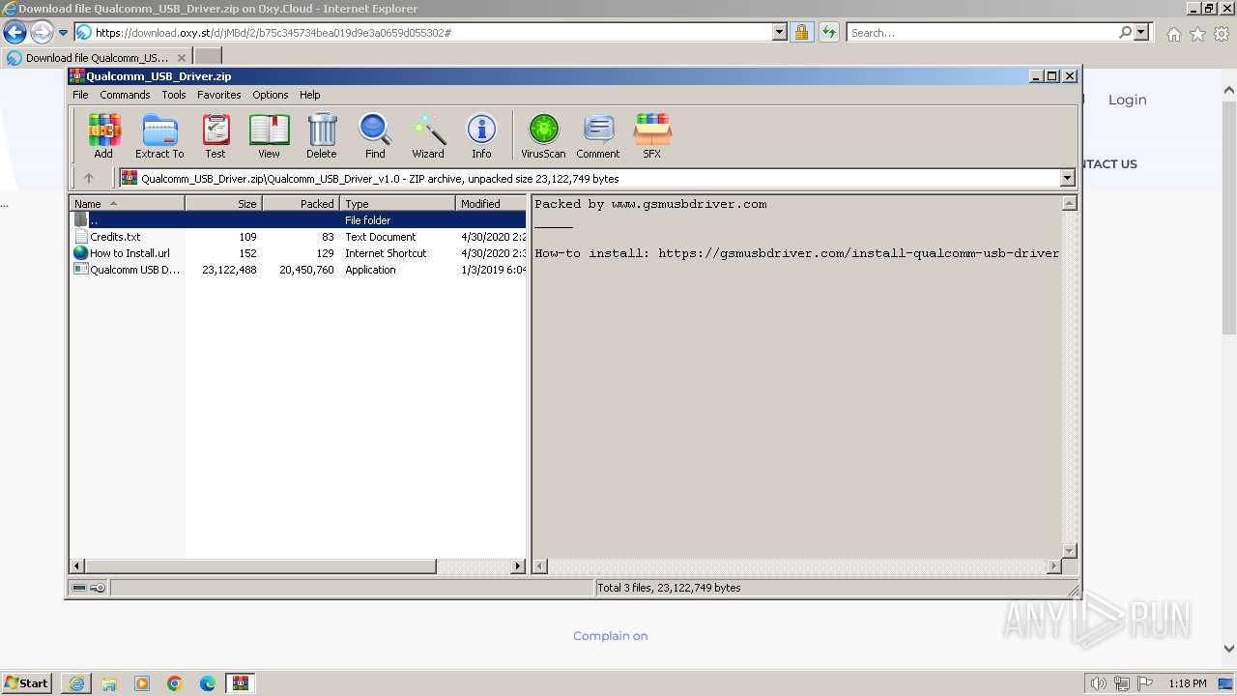Open the favorites star icon

click(1197, 34)
